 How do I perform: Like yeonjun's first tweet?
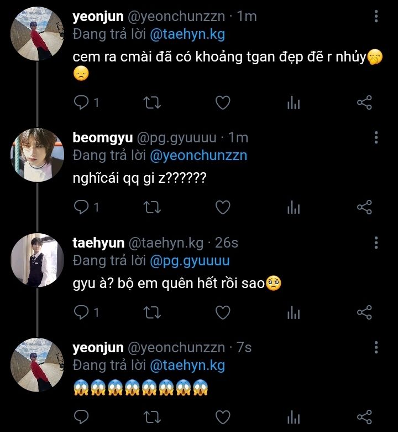[x=223, y=102]
